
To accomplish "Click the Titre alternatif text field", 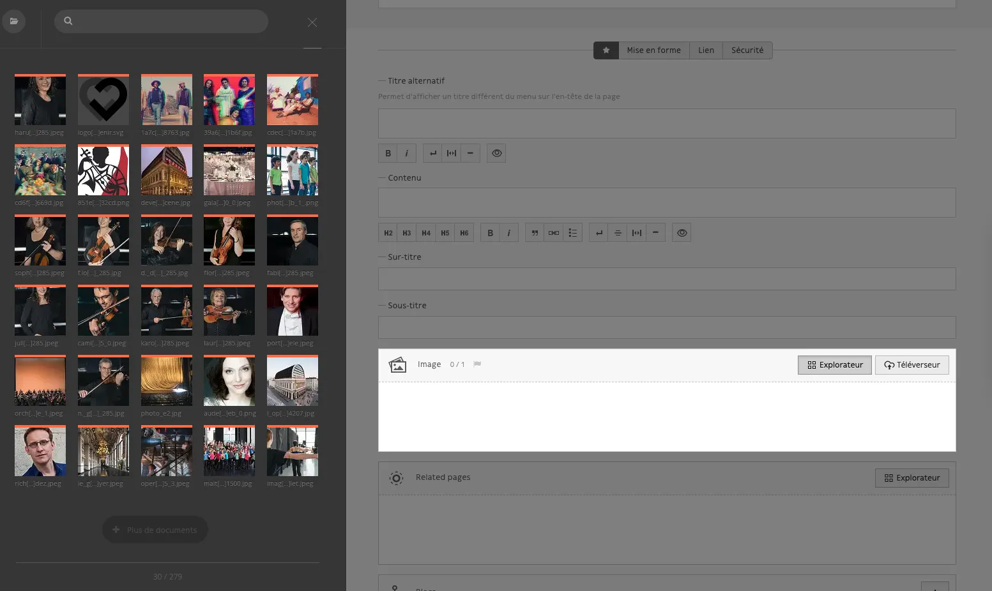I will 667,123.
